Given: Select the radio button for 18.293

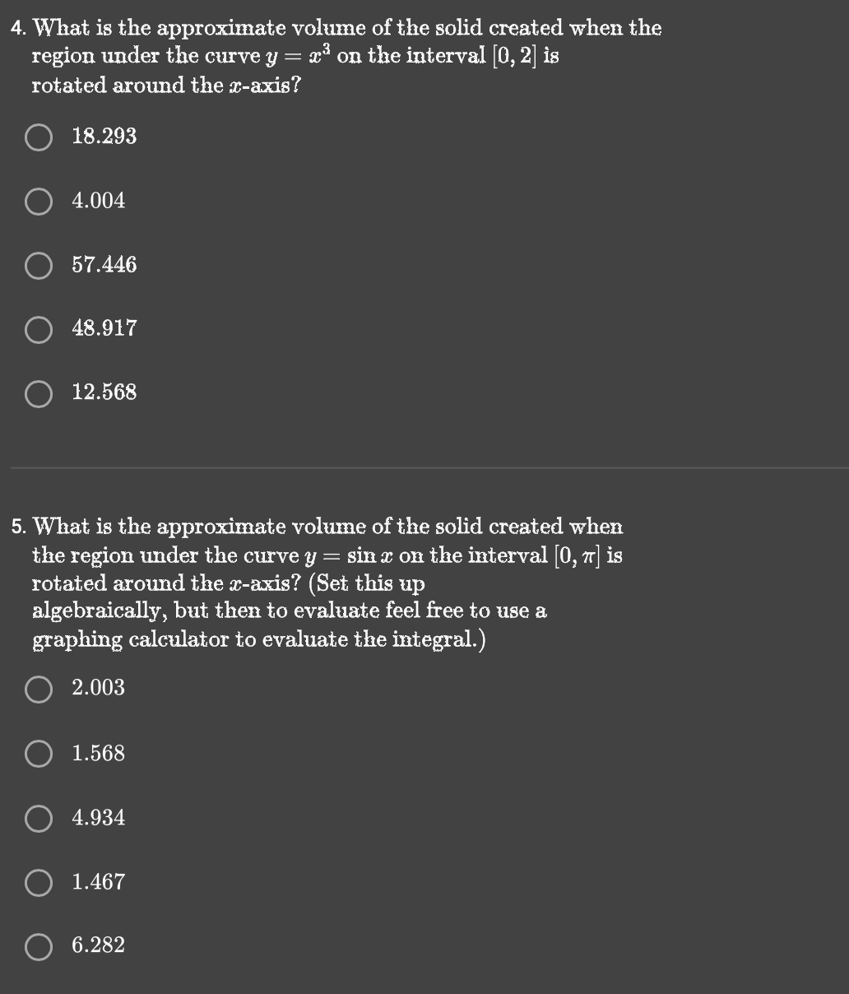Looking at the screenshot, I should (x=38, y=138).
